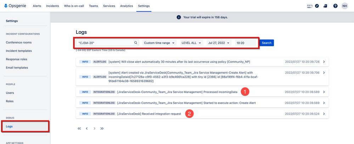The height and width of the screenshot is (144, 354).
Task: Open Who is on-call
Action: coord(74,6)
